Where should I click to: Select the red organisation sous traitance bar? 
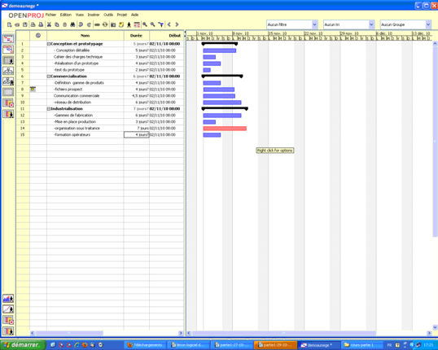click(x=225, y=129)
